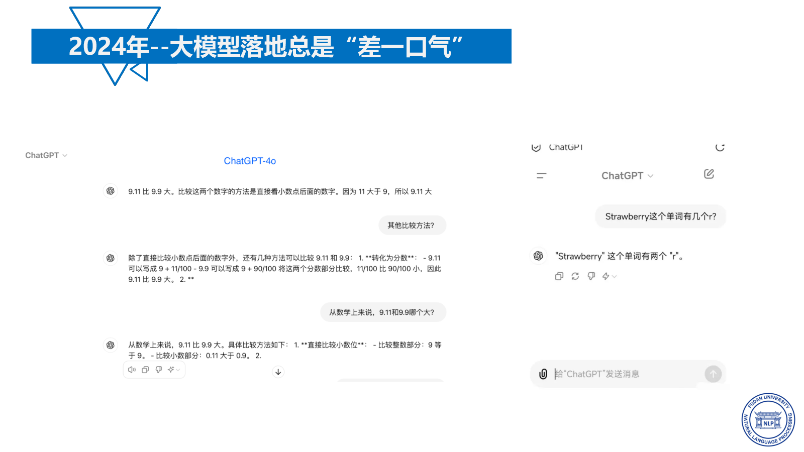Select first reply text 9.11 比 9.9 大
Screen dimensions: 804x452
click(x=149, y=191)
